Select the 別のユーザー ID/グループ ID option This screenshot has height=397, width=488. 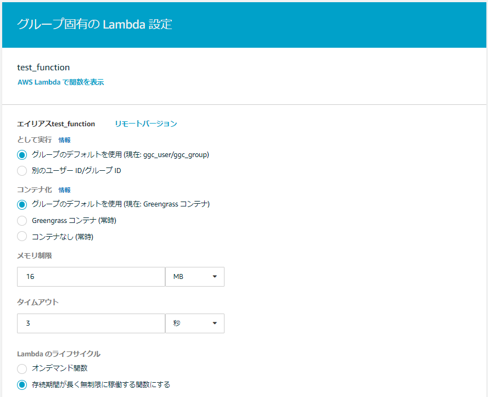point(22,171)
